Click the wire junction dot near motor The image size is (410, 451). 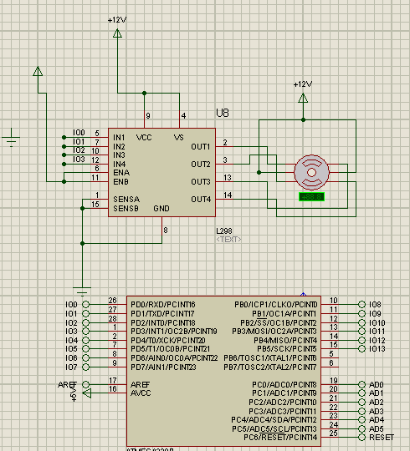tap(259, 173)
